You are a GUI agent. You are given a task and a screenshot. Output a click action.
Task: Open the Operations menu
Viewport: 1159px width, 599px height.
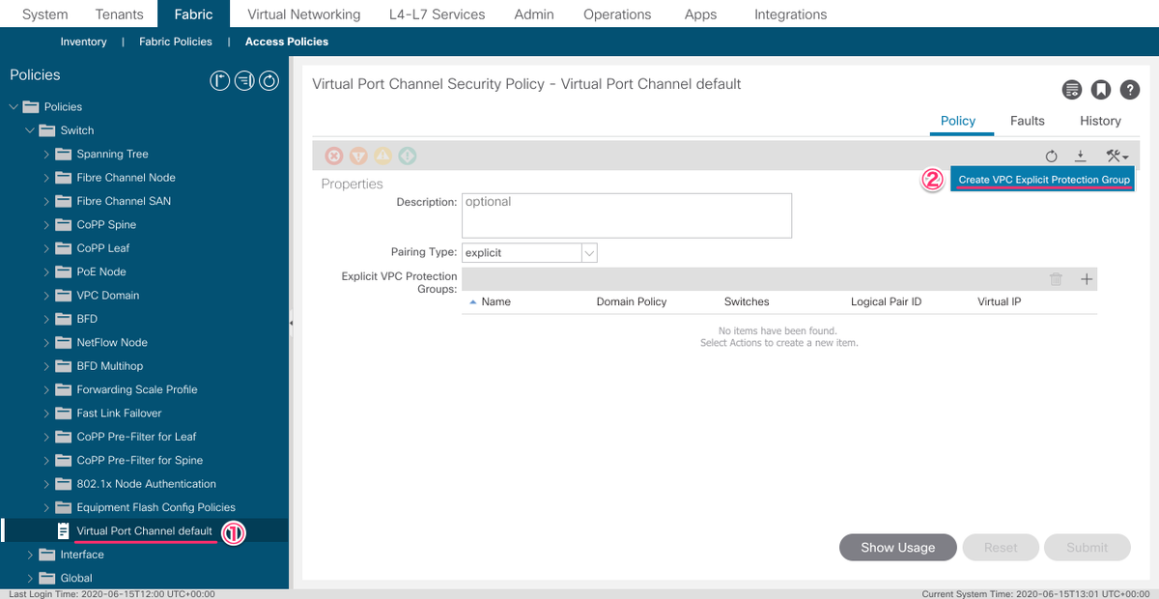[x=617, y=14]
